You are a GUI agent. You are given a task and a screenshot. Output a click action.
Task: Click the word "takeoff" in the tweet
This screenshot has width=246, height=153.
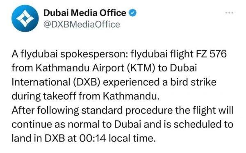click(60, 96)
